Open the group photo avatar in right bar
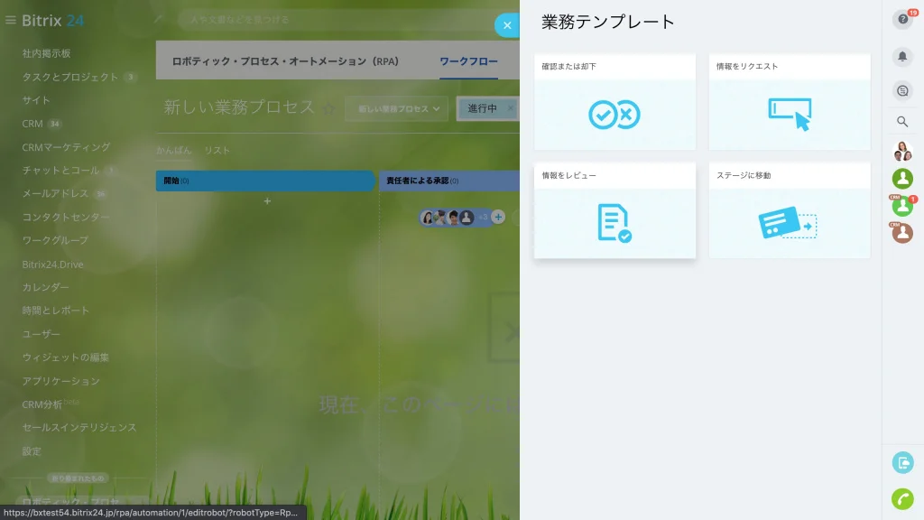The height and width of the screenshot is (520, 924). (902, 152)
